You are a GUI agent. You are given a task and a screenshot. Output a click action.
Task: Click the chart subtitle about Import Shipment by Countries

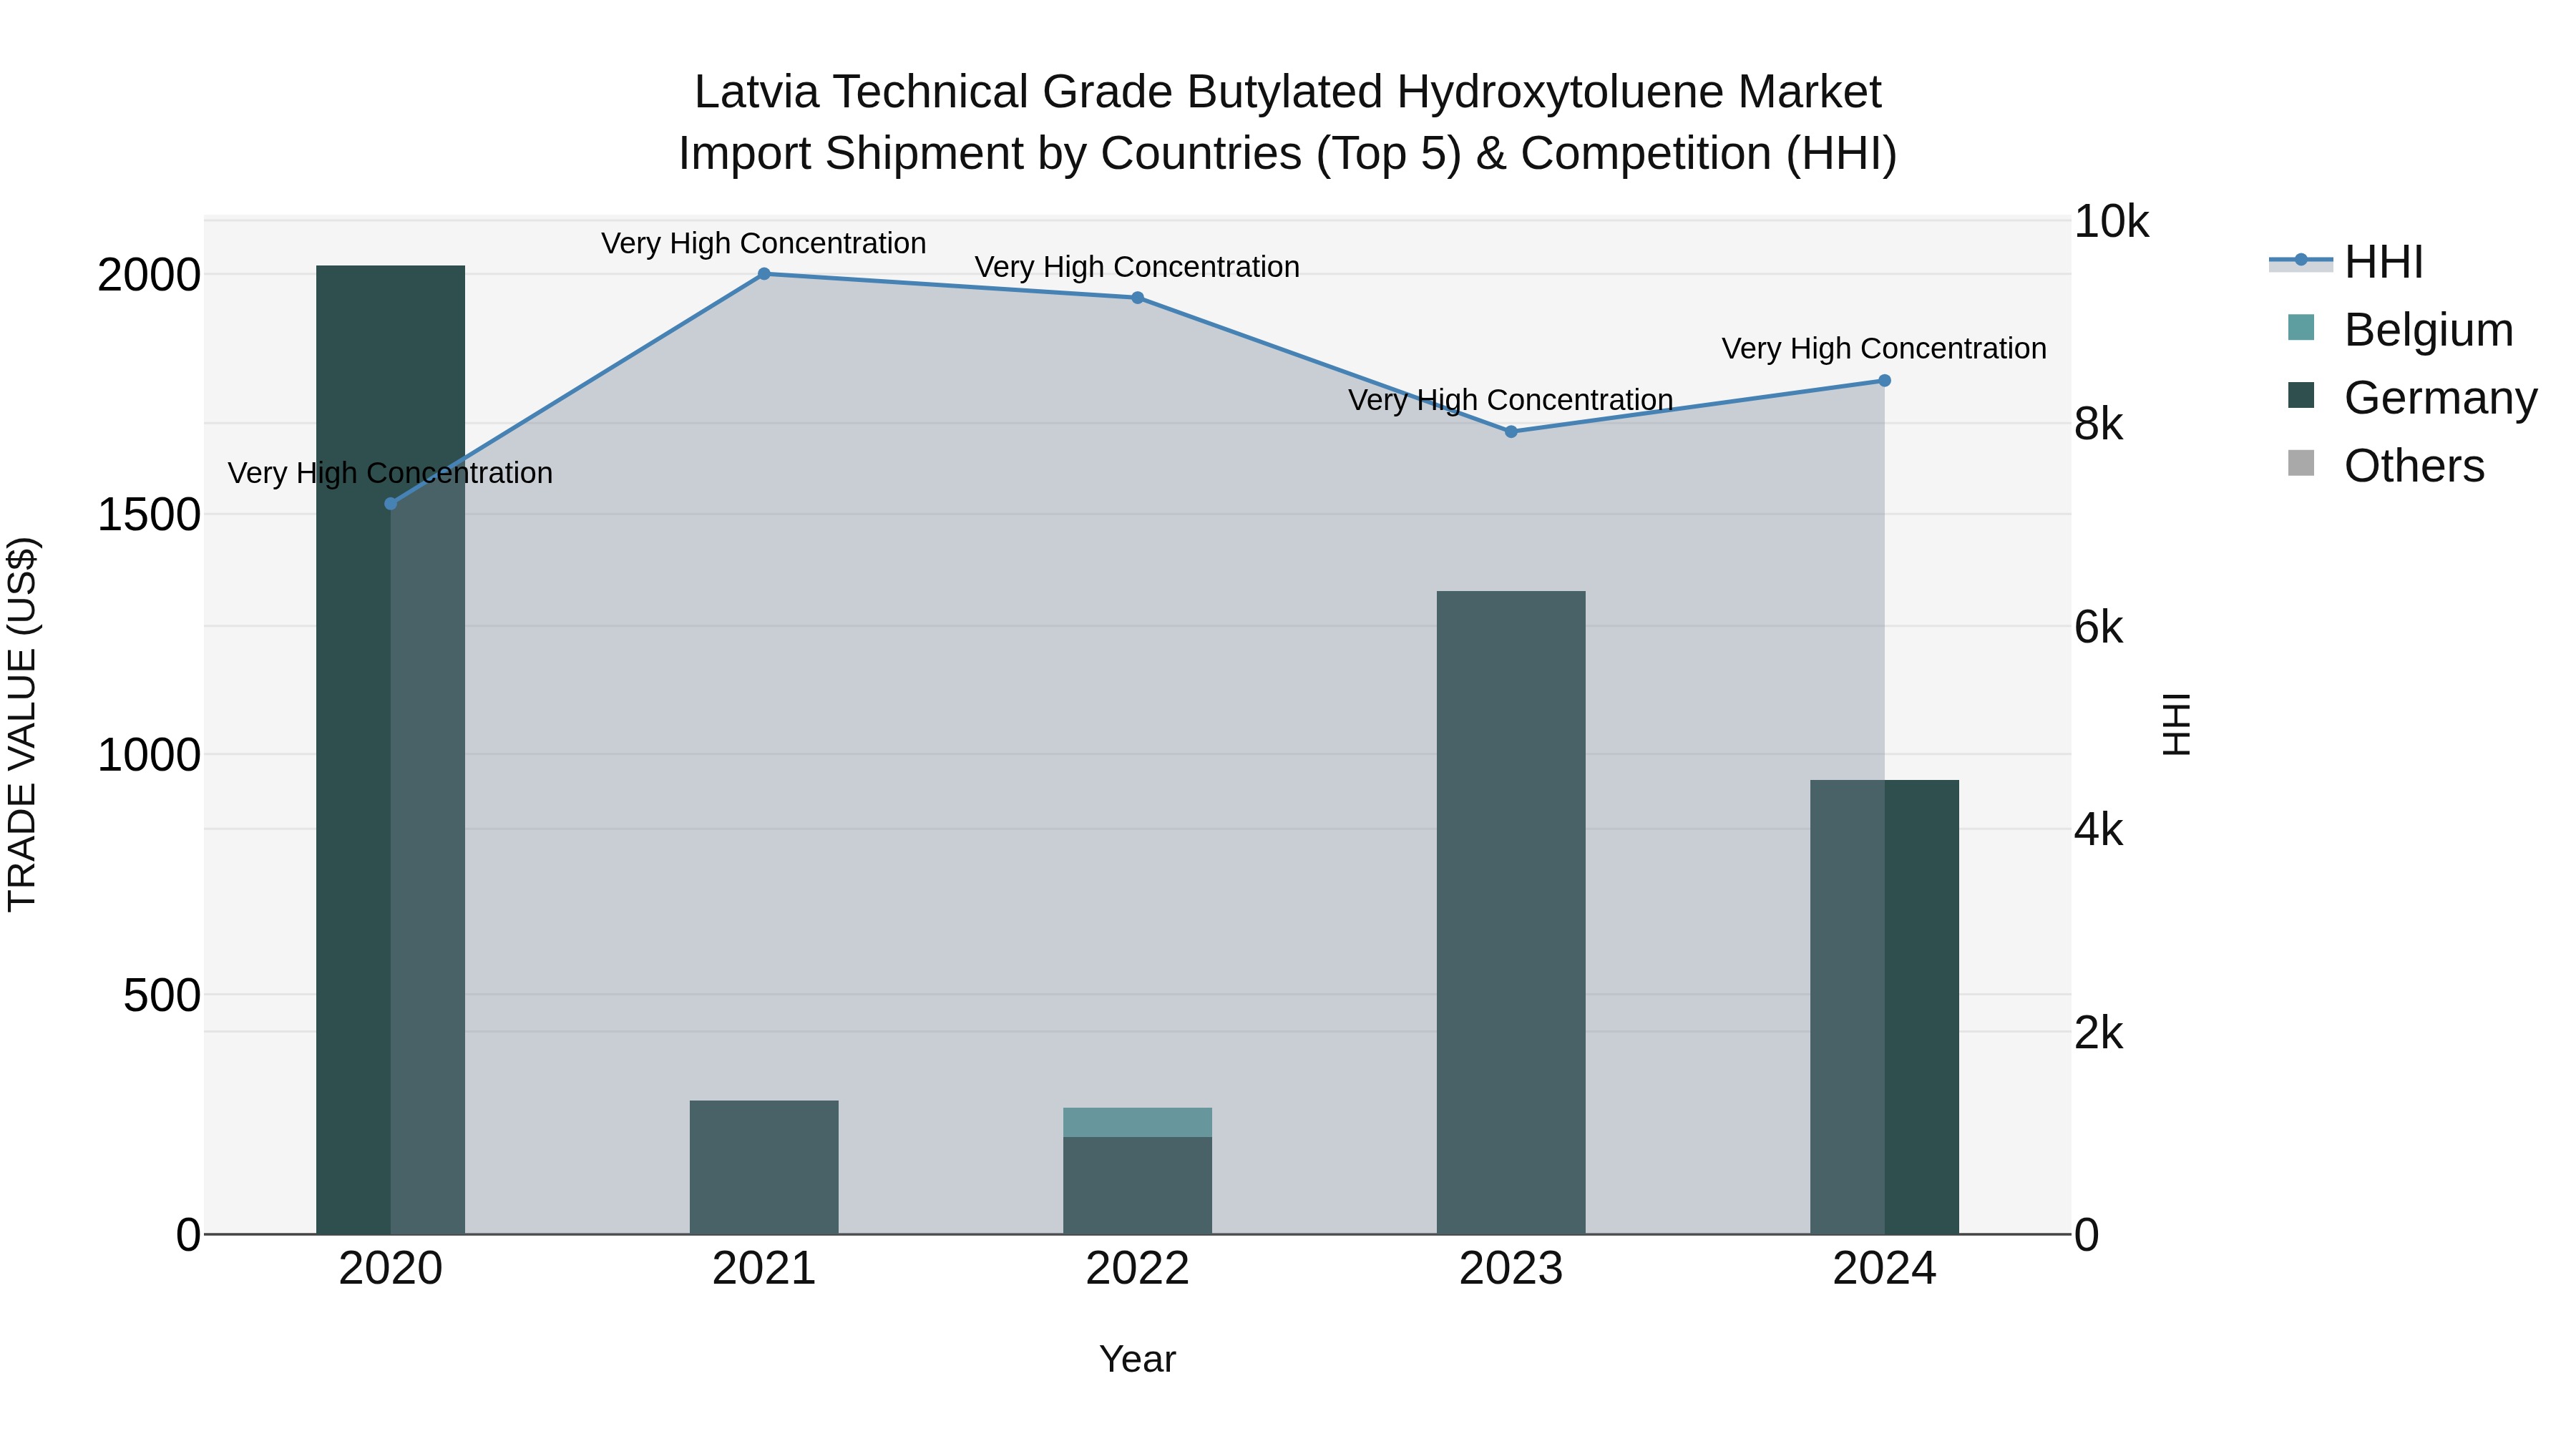(x=1288, y=154)
